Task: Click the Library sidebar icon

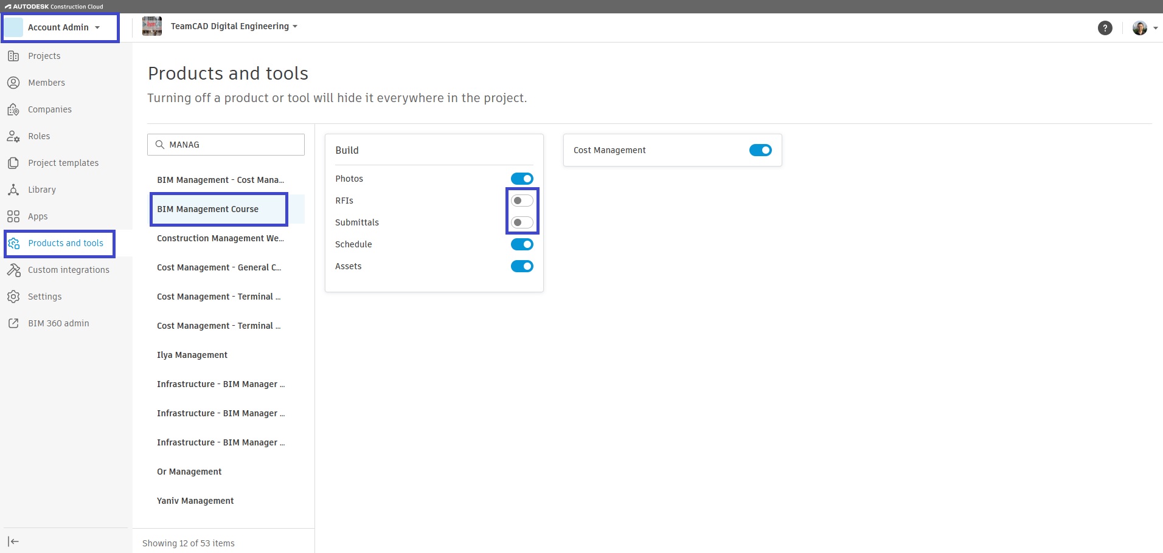Action: 13,190
